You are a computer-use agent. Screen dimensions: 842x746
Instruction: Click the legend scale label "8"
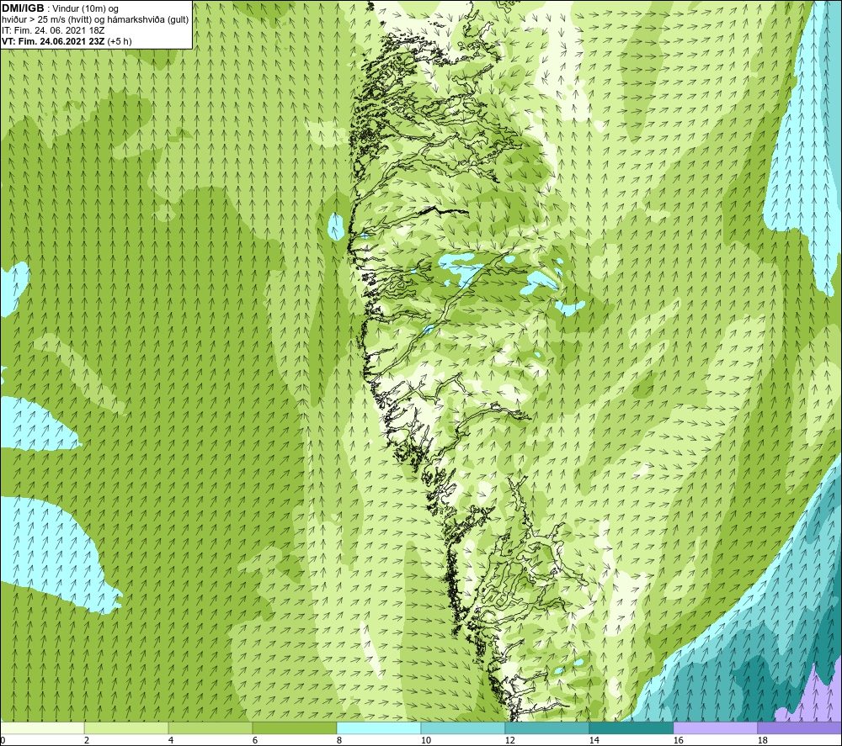pyautogui.click(x=339, y=741)
